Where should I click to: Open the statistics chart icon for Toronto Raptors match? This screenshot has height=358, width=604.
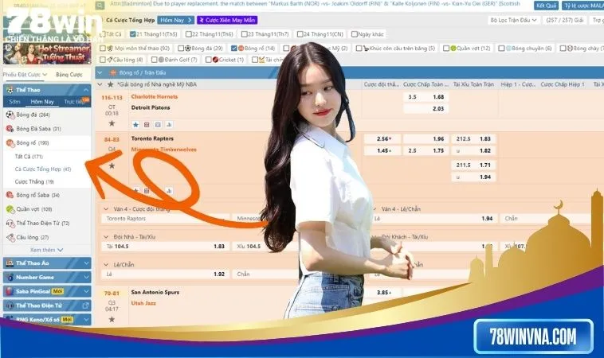pyautogui.click(x=169, y=190)
